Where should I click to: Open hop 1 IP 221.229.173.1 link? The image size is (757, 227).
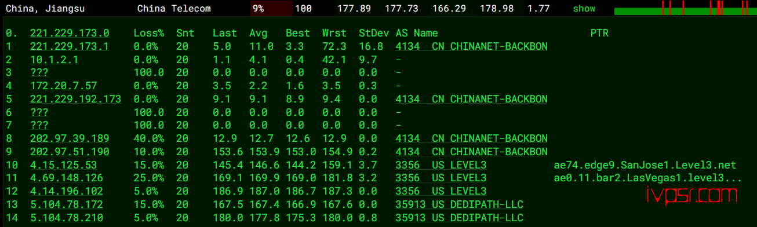[70, 46]
